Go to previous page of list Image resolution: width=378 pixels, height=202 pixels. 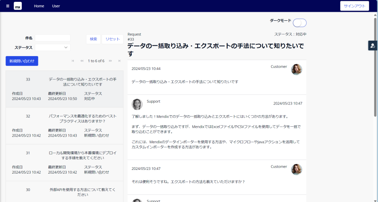click(x=82, y=61)
